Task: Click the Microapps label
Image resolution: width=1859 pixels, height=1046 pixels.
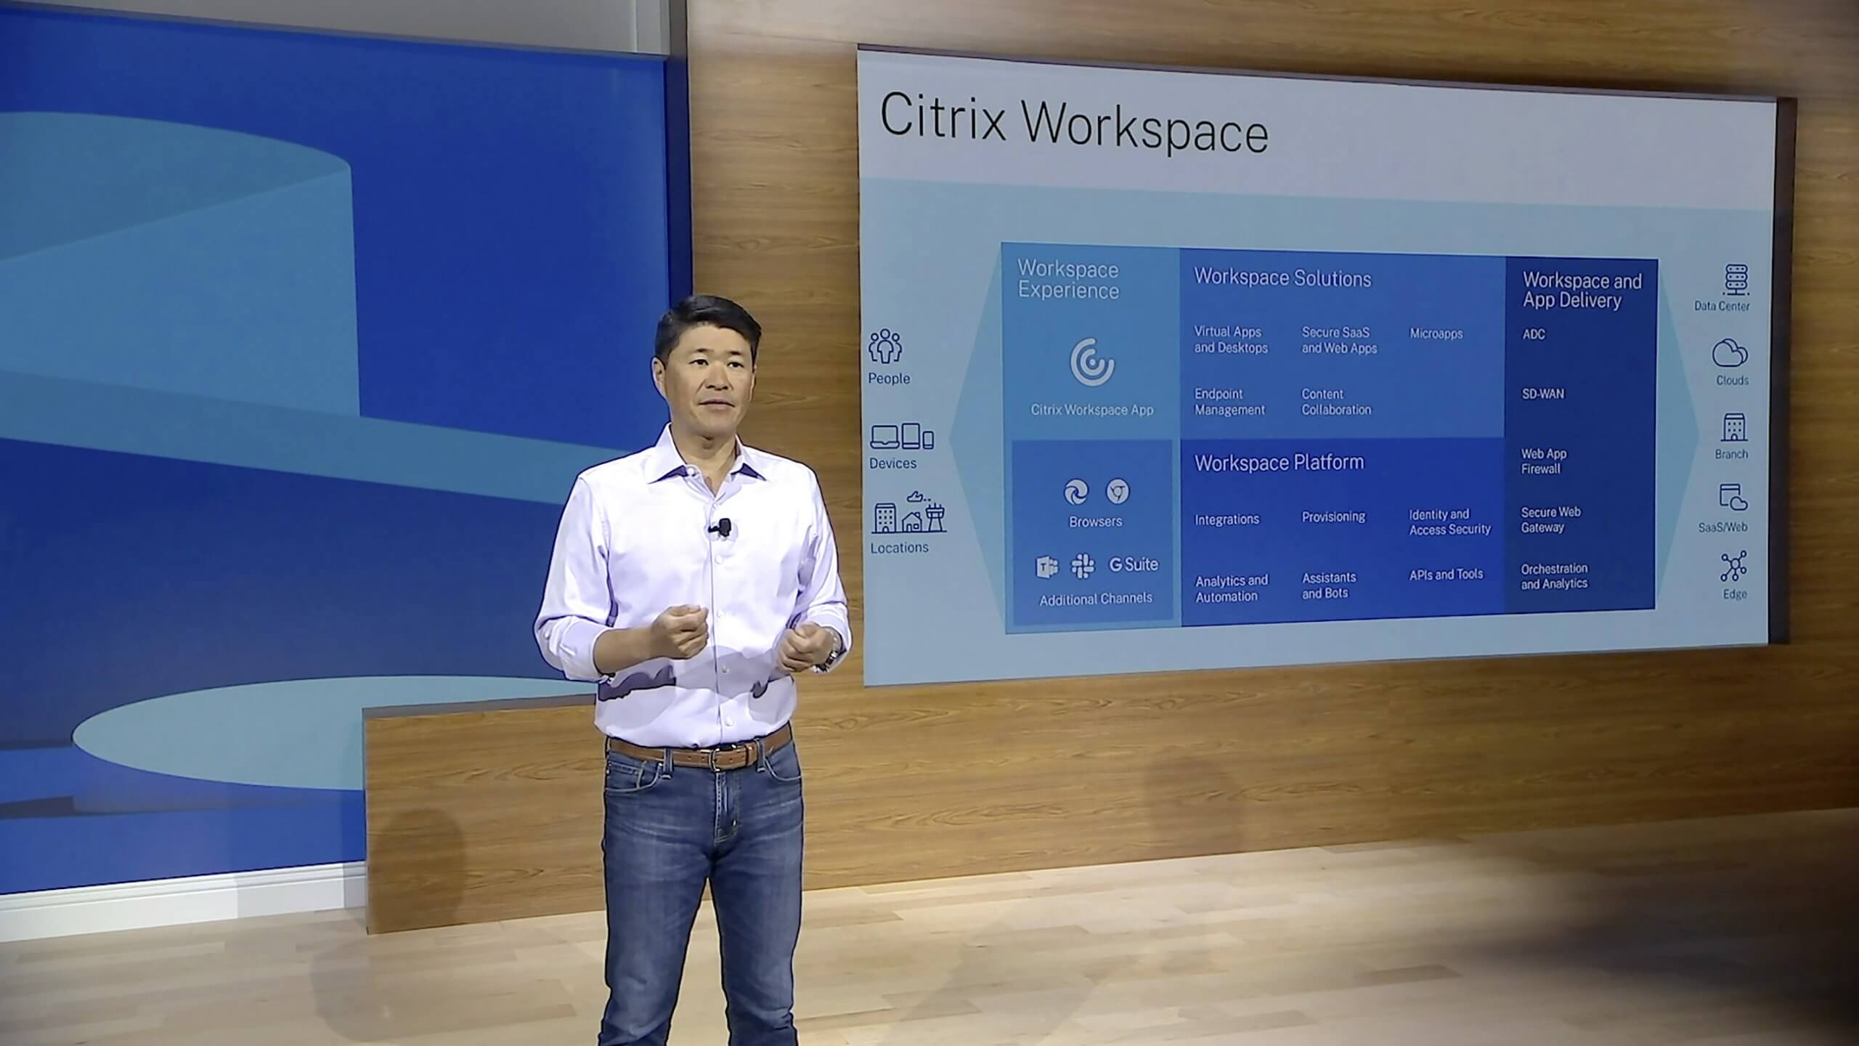Action: 1436,334
